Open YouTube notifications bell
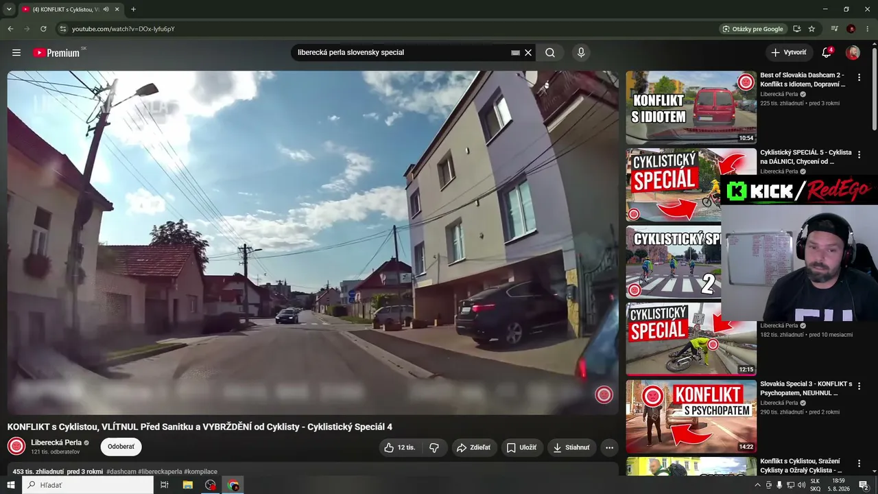The width and height of the screenshot is (878, 494). (x=827, y=53)
